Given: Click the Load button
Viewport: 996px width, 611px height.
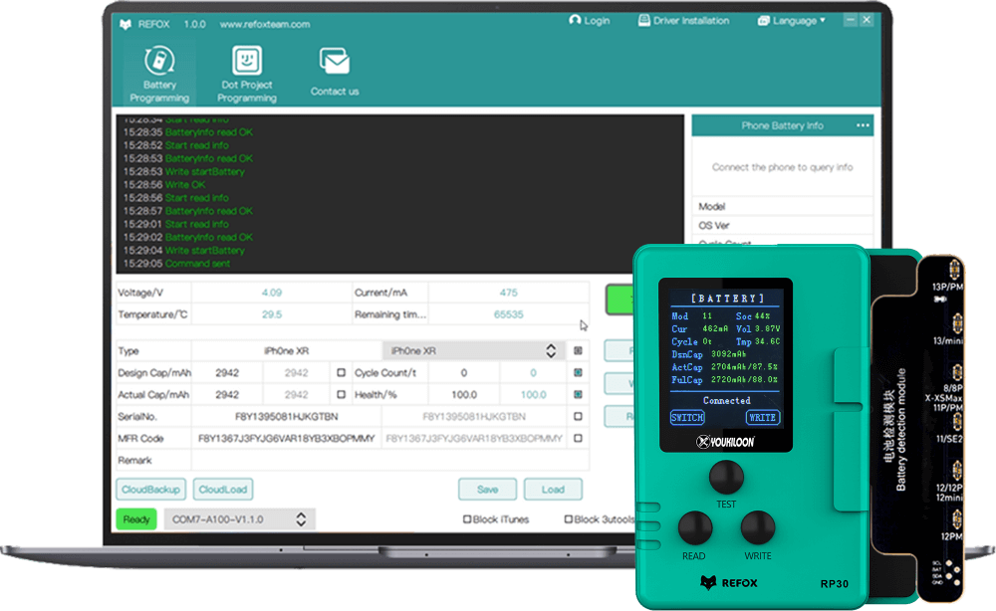Looking at the screenshot, I should click(553, 490).
